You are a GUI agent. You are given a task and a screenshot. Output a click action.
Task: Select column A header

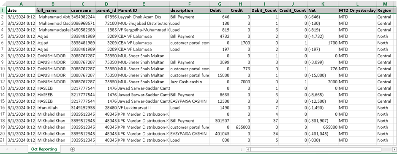coord(21,4)
